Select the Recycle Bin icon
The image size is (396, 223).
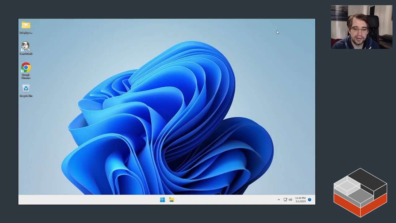26,89
